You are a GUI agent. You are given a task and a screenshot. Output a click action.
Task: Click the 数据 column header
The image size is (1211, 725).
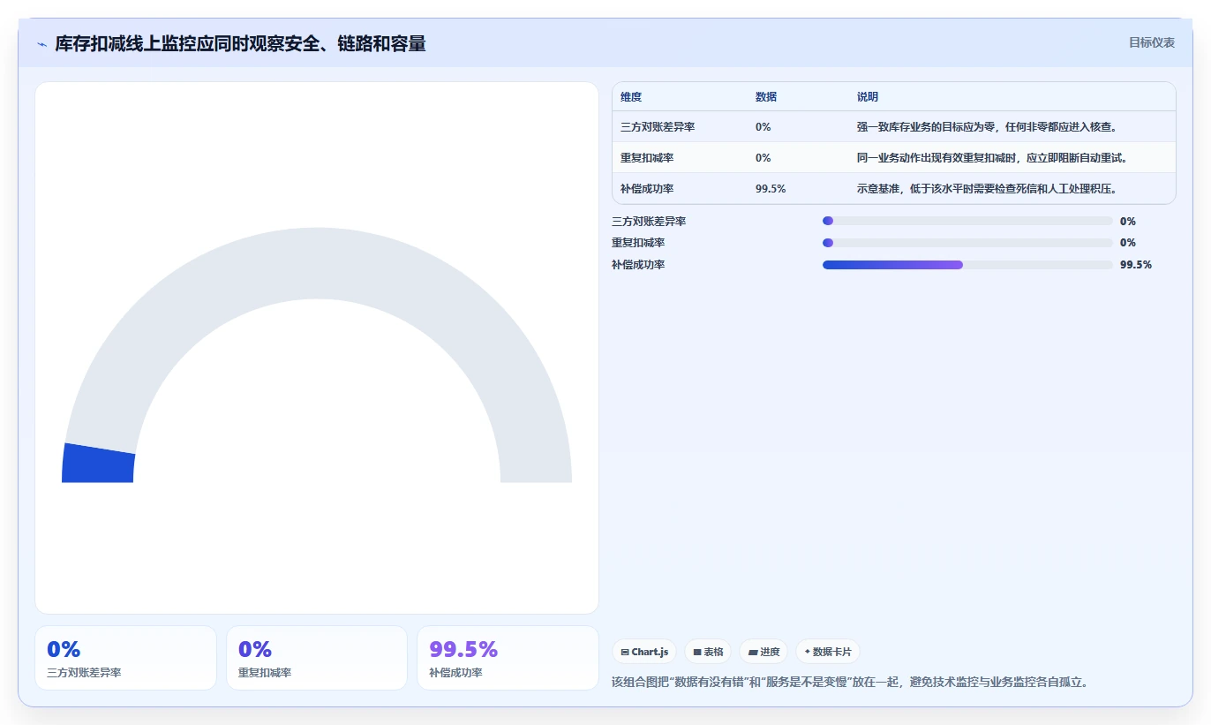[766, 97]
